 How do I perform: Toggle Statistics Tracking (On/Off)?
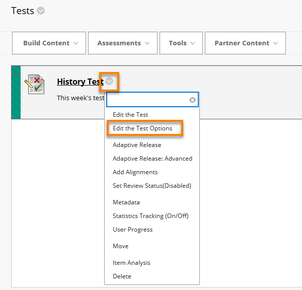pos(150,216)
